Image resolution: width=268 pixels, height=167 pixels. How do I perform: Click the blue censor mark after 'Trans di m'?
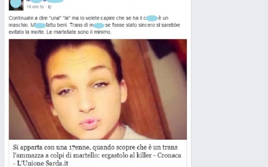click(x=99, y=26)
